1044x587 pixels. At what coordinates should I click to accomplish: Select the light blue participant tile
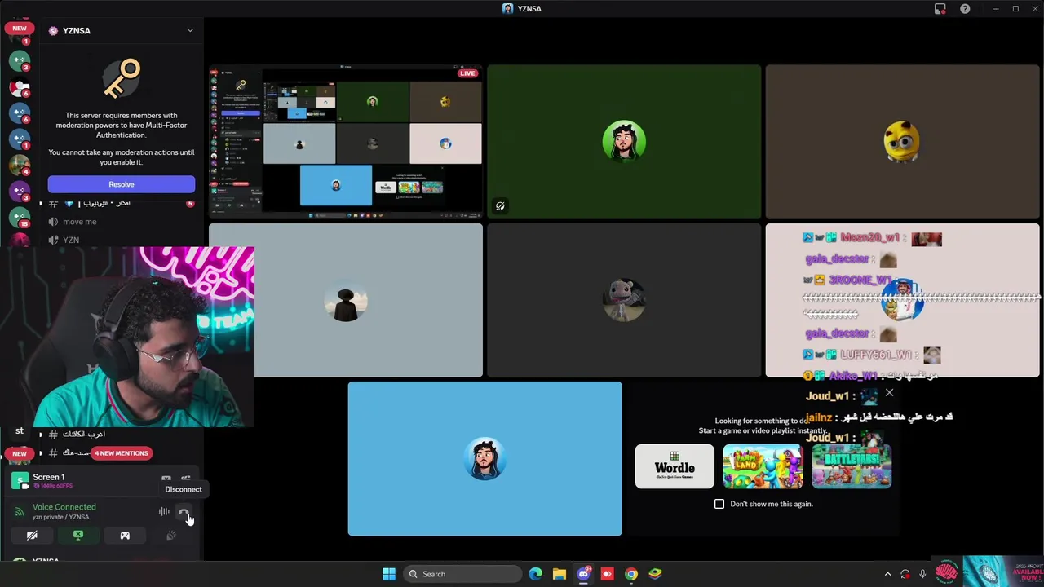coord(484,459)
